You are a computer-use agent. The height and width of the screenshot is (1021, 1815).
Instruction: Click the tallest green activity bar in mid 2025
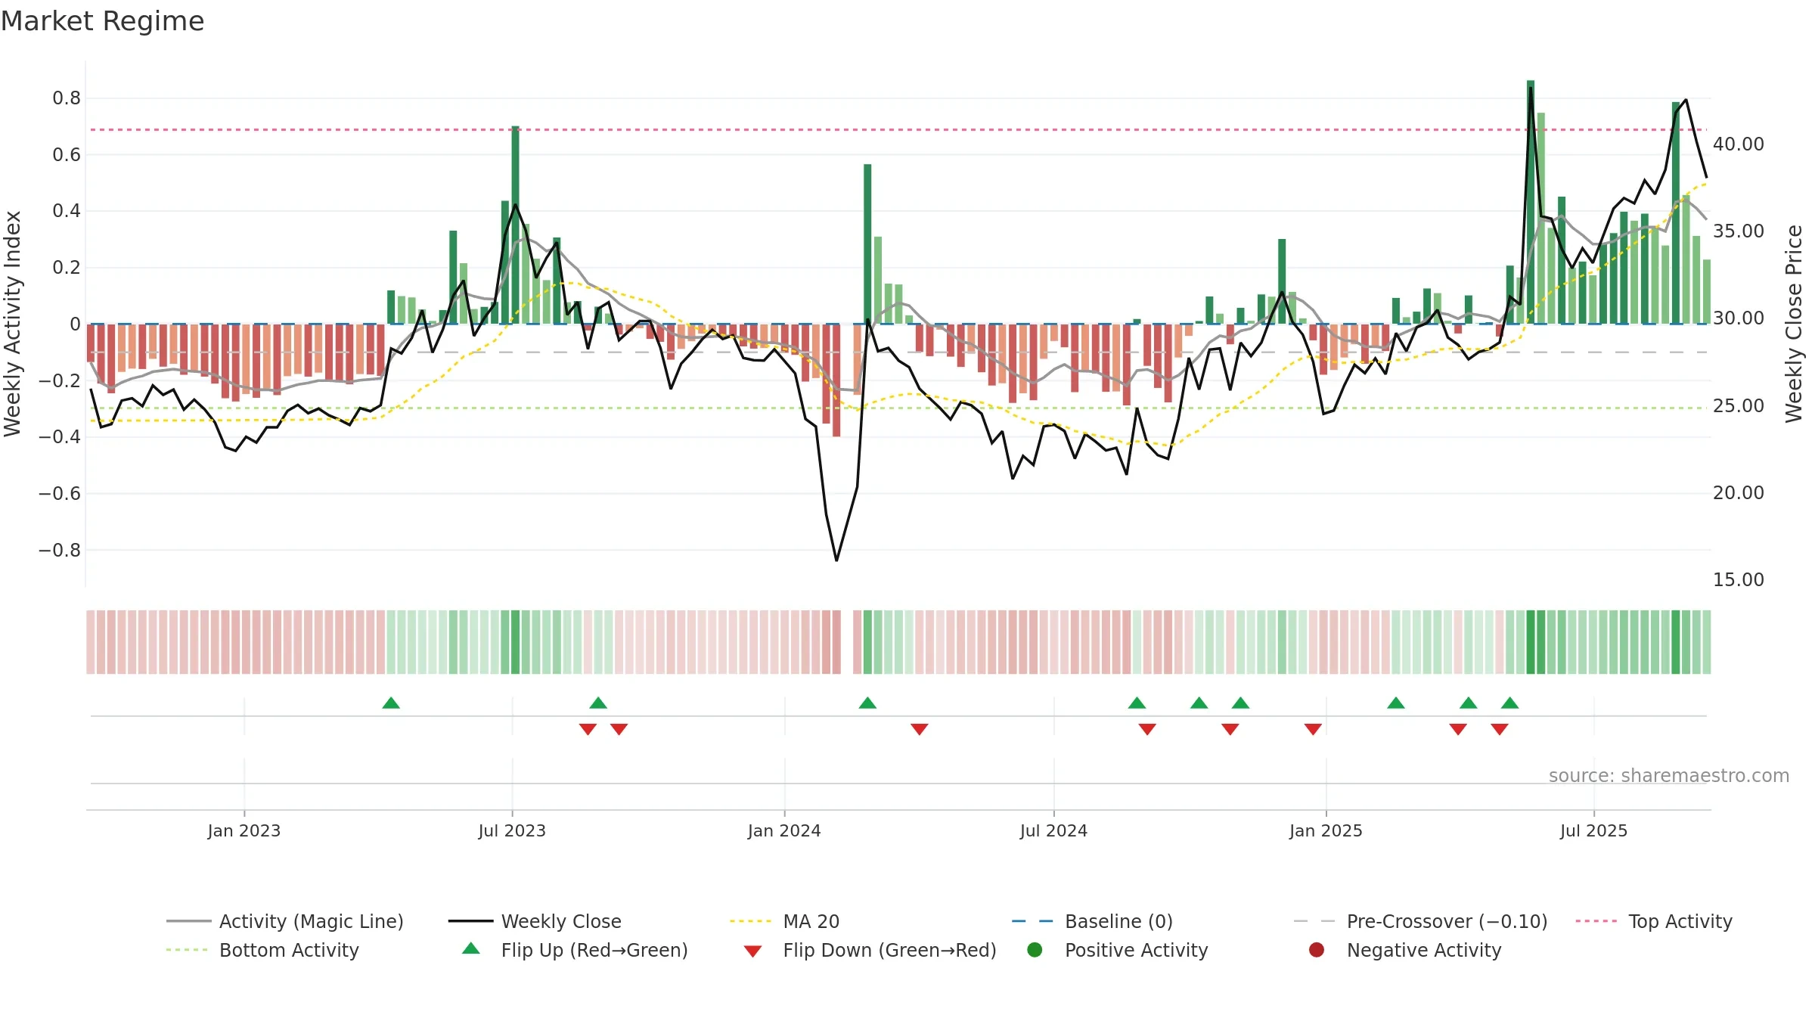(1531, 202)
